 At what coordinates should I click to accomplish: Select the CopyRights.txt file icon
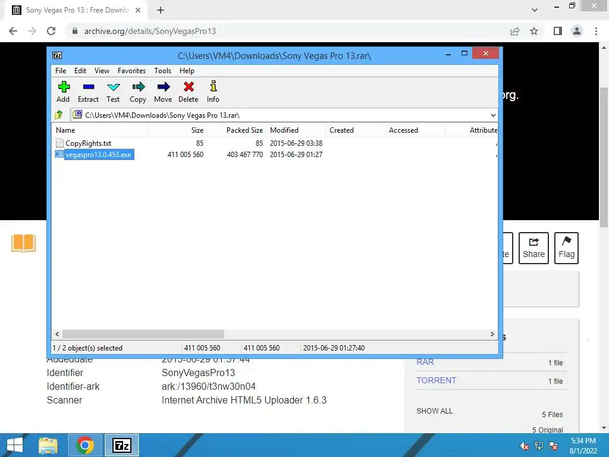[x=59, y=143]
